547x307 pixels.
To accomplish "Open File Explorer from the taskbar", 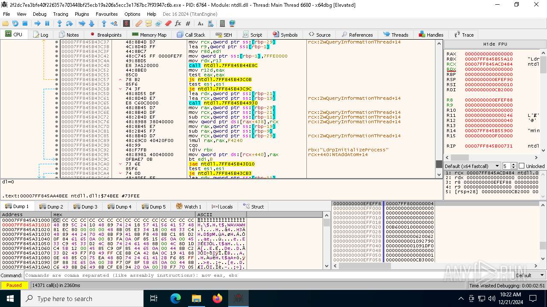I will coord(196,298).
